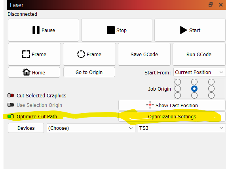Send the laser Home
This screenshot has width=226, height=169.
34,72
